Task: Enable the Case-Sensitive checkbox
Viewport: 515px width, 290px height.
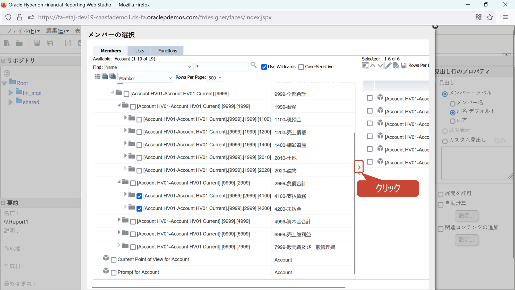Action: 301,67
